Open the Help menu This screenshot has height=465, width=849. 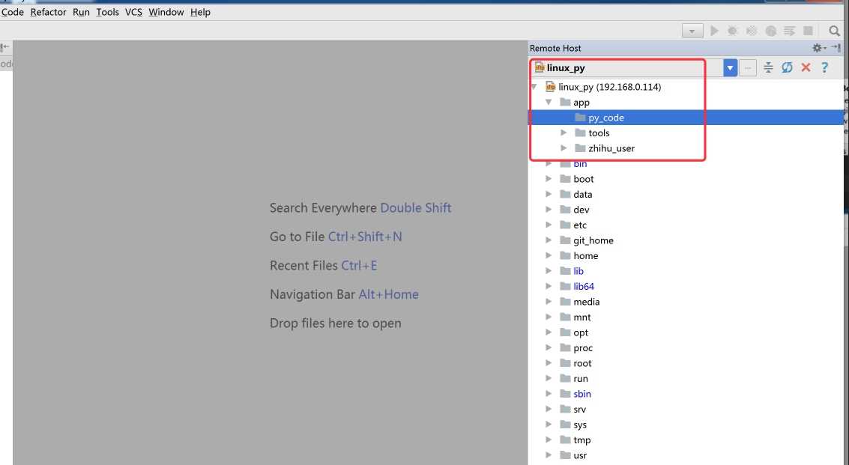coord(200,12)
